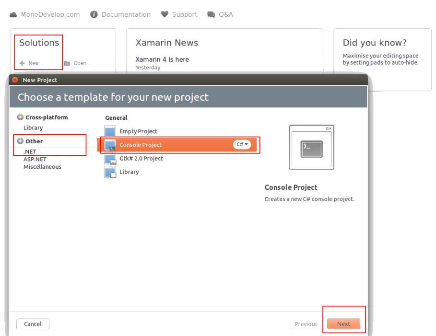Image resolution: width=436 pixels, height=336 pixels.
Task: Select Library under Cross-platform
Action: 33,128
